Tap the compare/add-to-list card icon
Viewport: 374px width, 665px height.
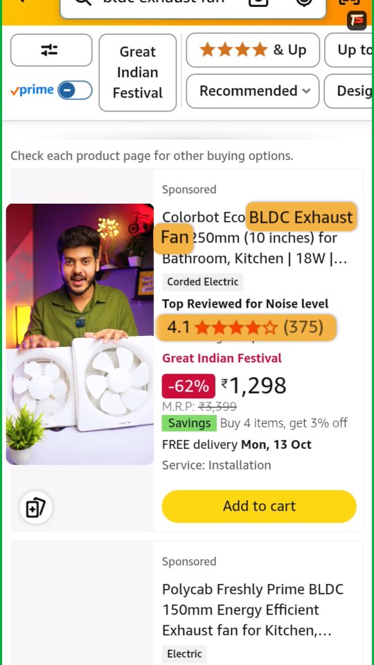[x=35, y=507]
